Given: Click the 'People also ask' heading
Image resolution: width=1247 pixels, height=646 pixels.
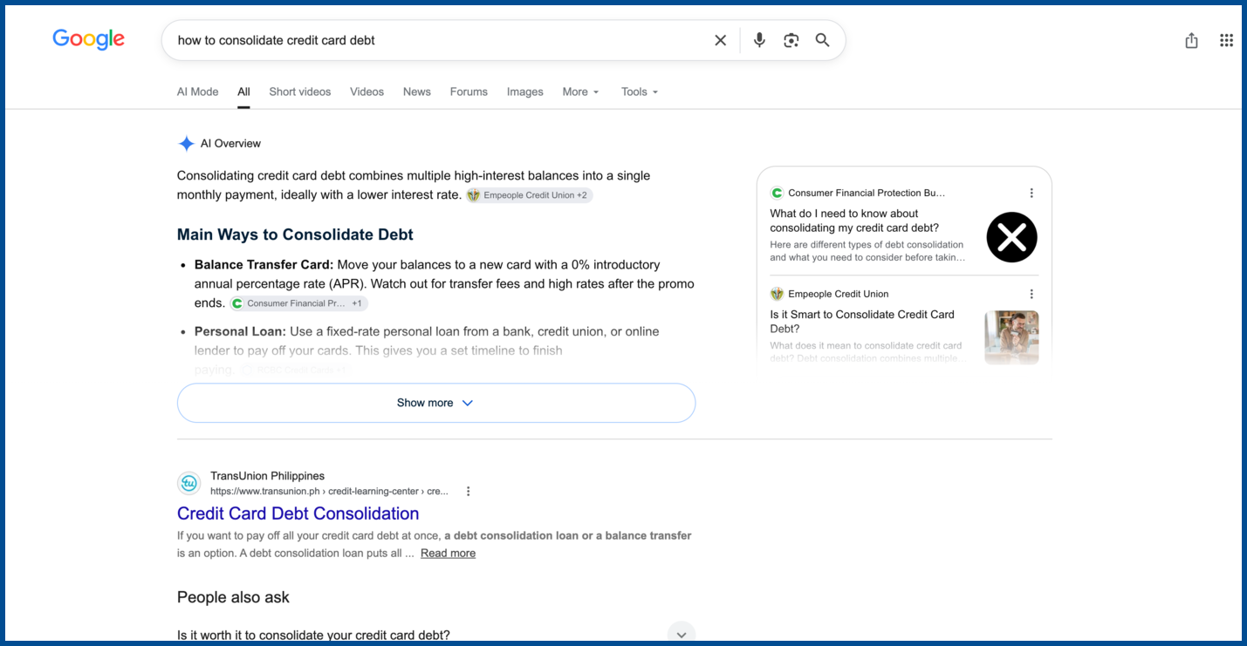Looking at the screenshot, I should pos(233,597).
